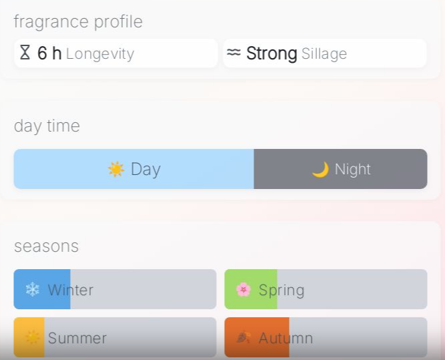Image resolution: width=445 pixels, height=360 pixels.
Task: Switch day time to Night
Action: pyautogui.click(x=340, y=169)
